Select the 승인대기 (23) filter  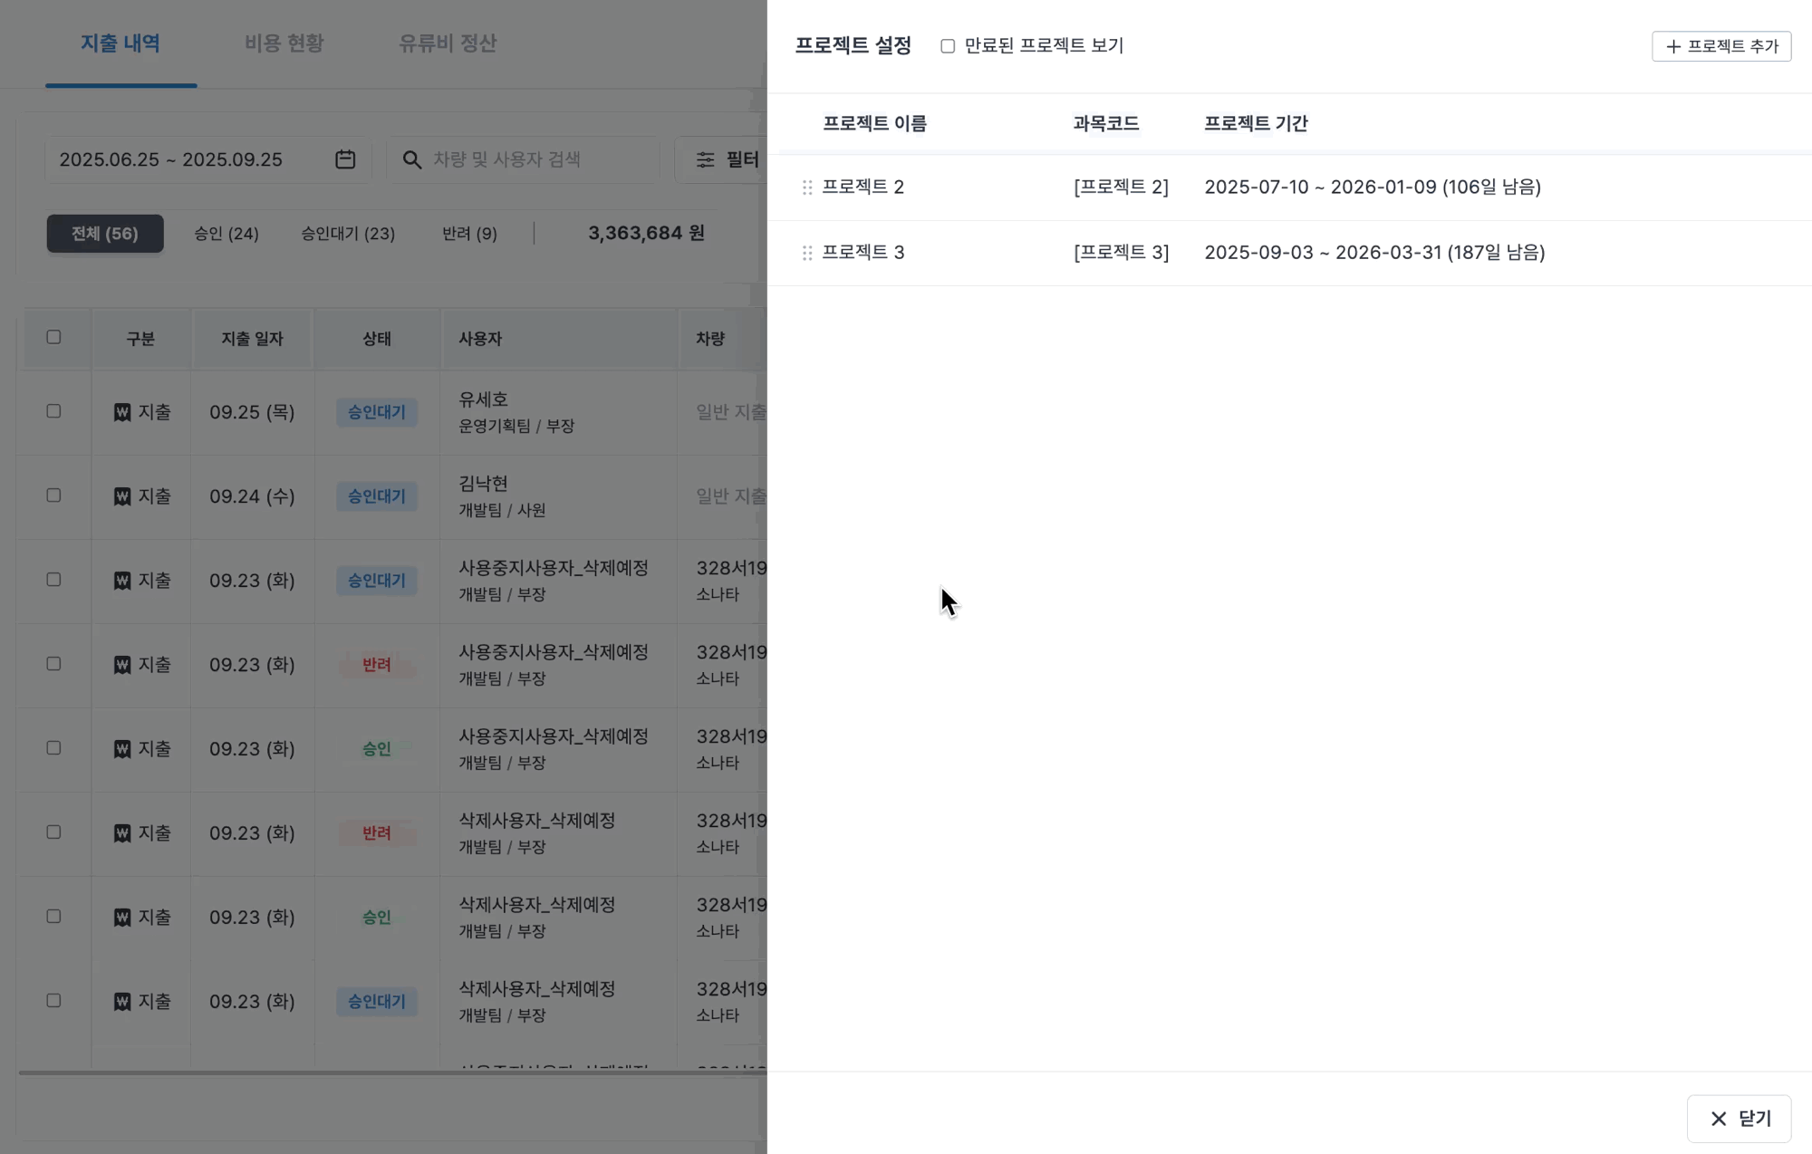click(348, 234)
